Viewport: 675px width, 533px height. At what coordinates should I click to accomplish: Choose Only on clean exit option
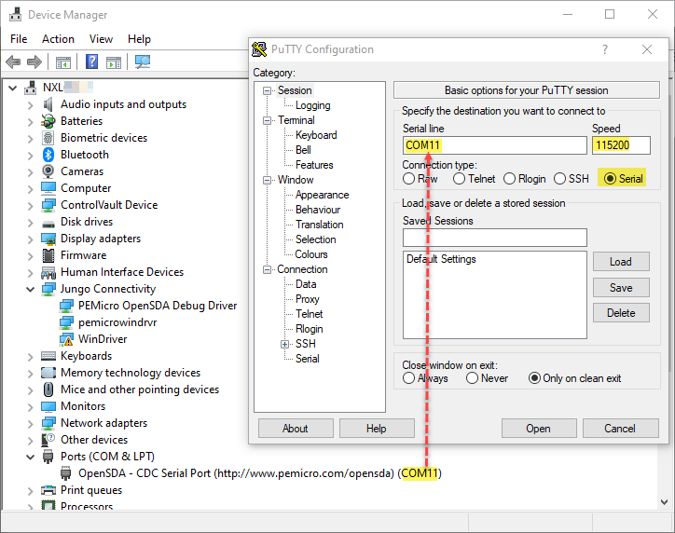pyautogui.click(x=574, y=378)
